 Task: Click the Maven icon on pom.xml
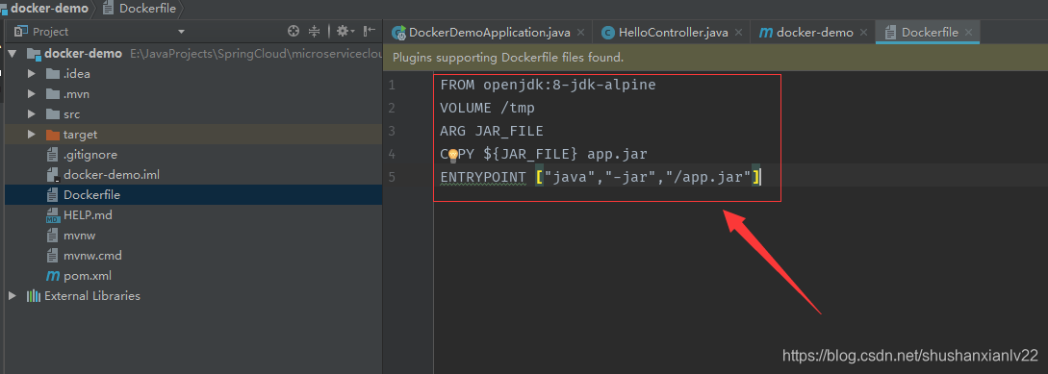point(53,276)
